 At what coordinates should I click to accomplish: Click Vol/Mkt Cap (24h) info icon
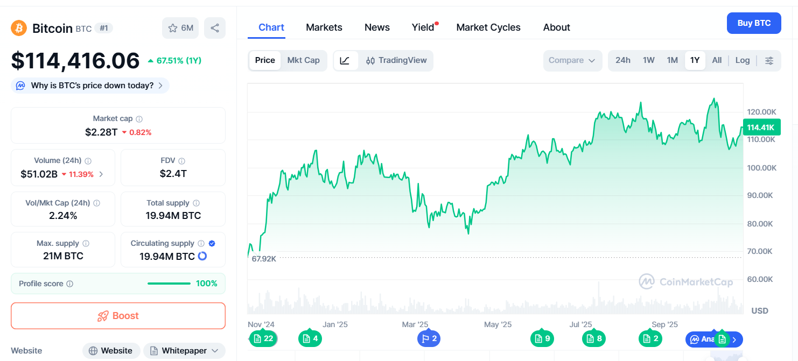pos(96,203)
